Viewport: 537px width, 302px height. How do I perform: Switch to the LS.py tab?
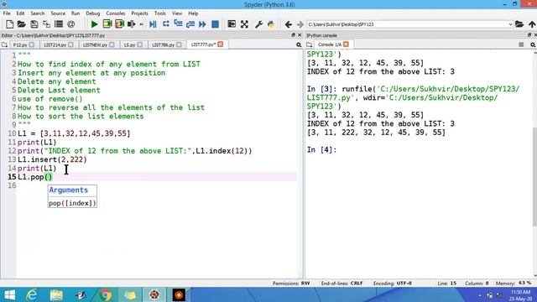pos(129,44)
